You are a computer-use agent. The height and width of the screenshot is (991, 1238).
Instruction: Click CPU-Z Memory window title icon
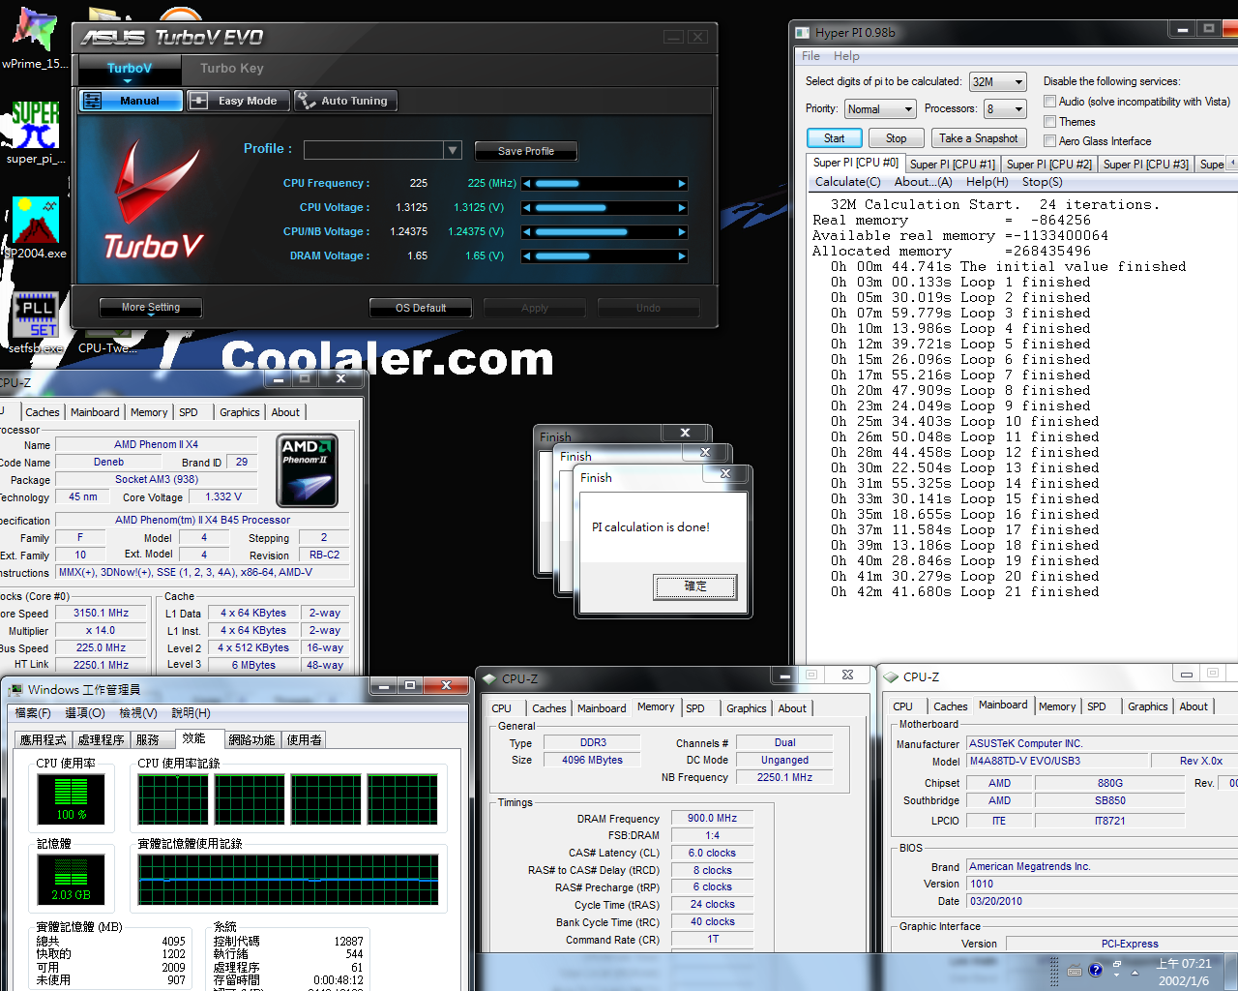490,678
